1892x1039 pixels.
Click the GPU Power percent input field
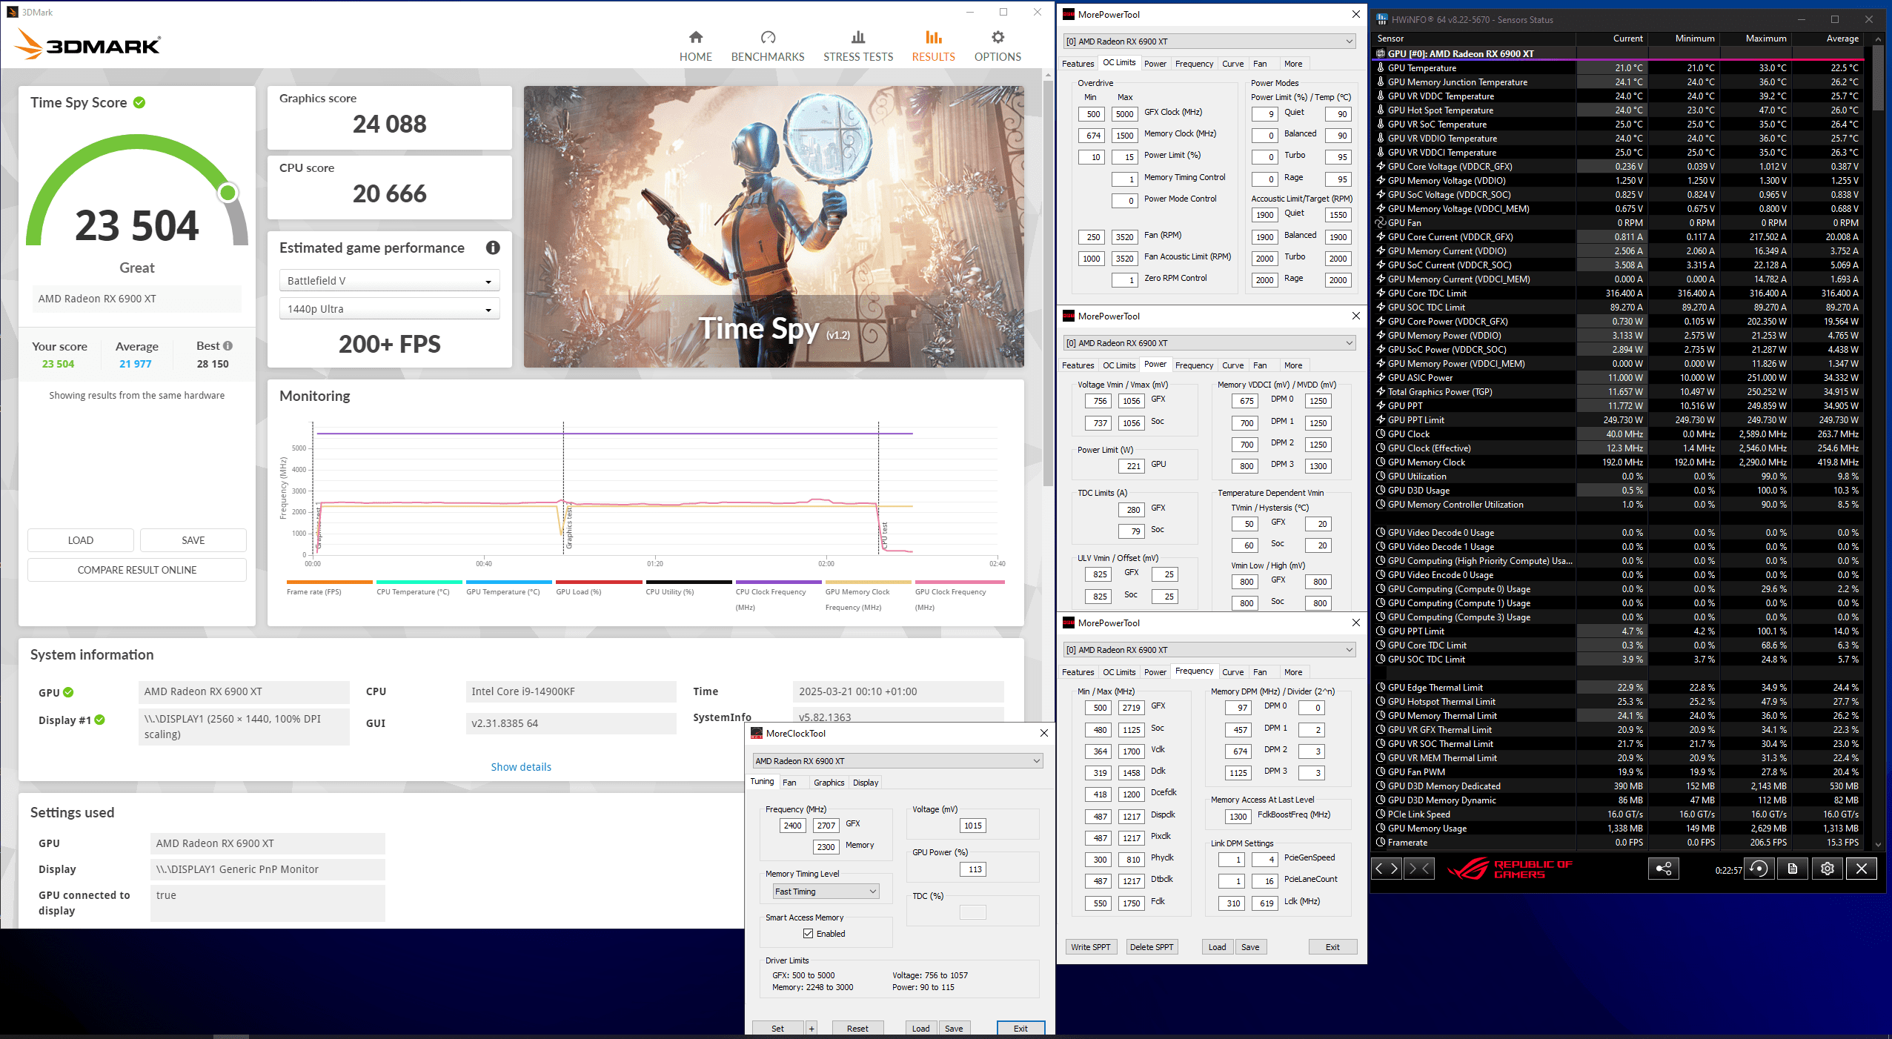[x=973, y=869]
